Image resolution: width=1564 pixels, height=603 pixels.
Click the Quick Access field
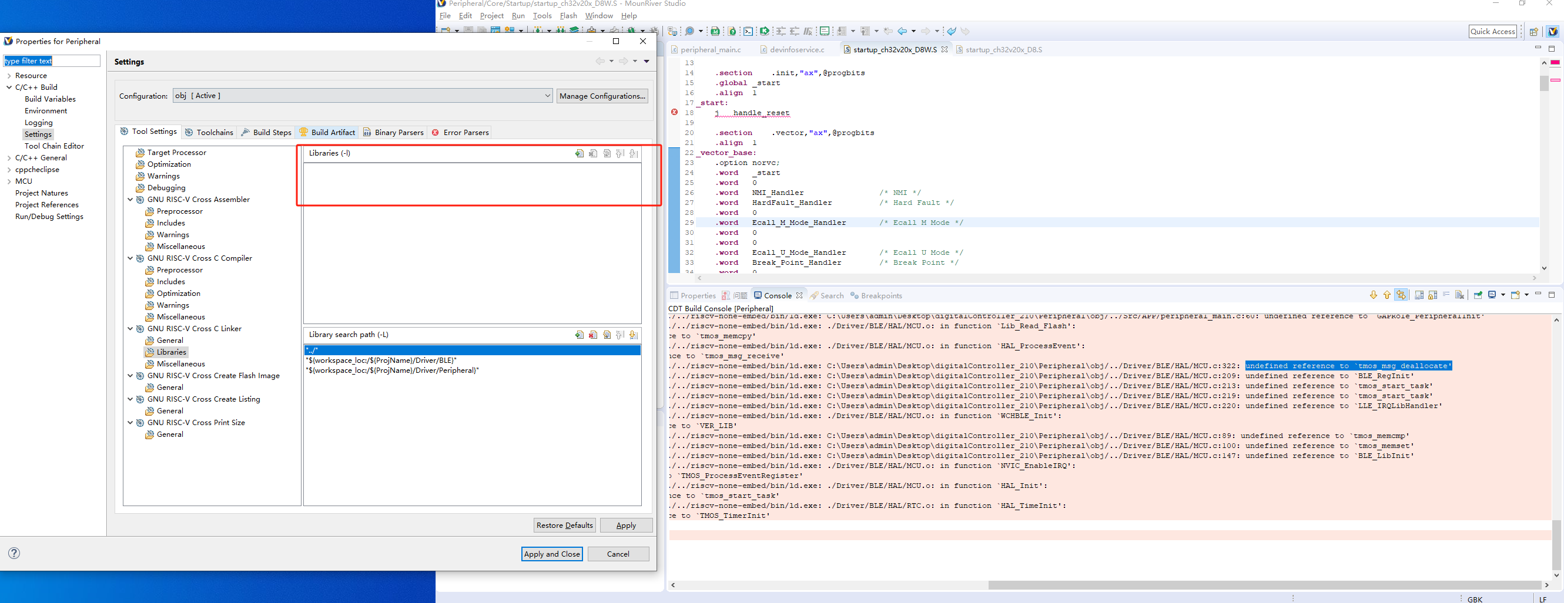[x=1492, y=32]
